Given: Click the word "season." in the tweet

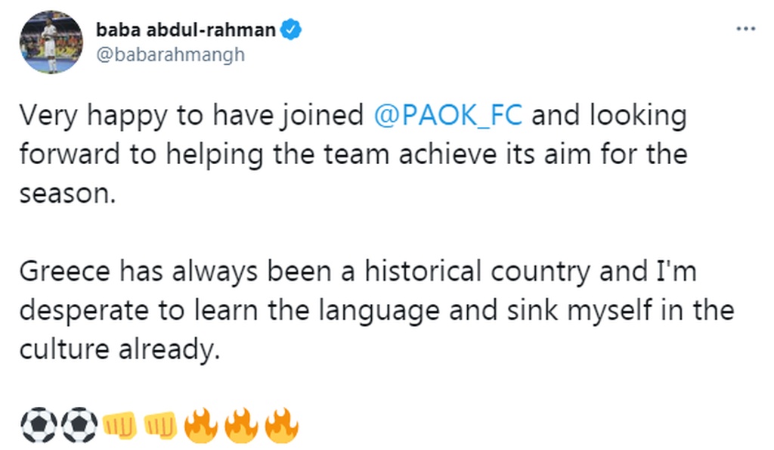Looking at the screenshot, I should (x=67, y=194).
